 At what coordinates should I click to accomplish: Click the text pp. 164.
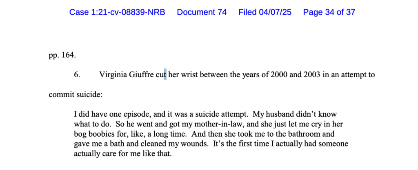[62, 56]
